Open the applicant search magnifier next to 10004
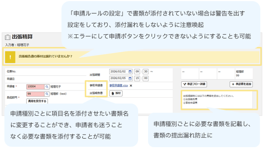Screen dimensions: 264x149 (47, 87)
